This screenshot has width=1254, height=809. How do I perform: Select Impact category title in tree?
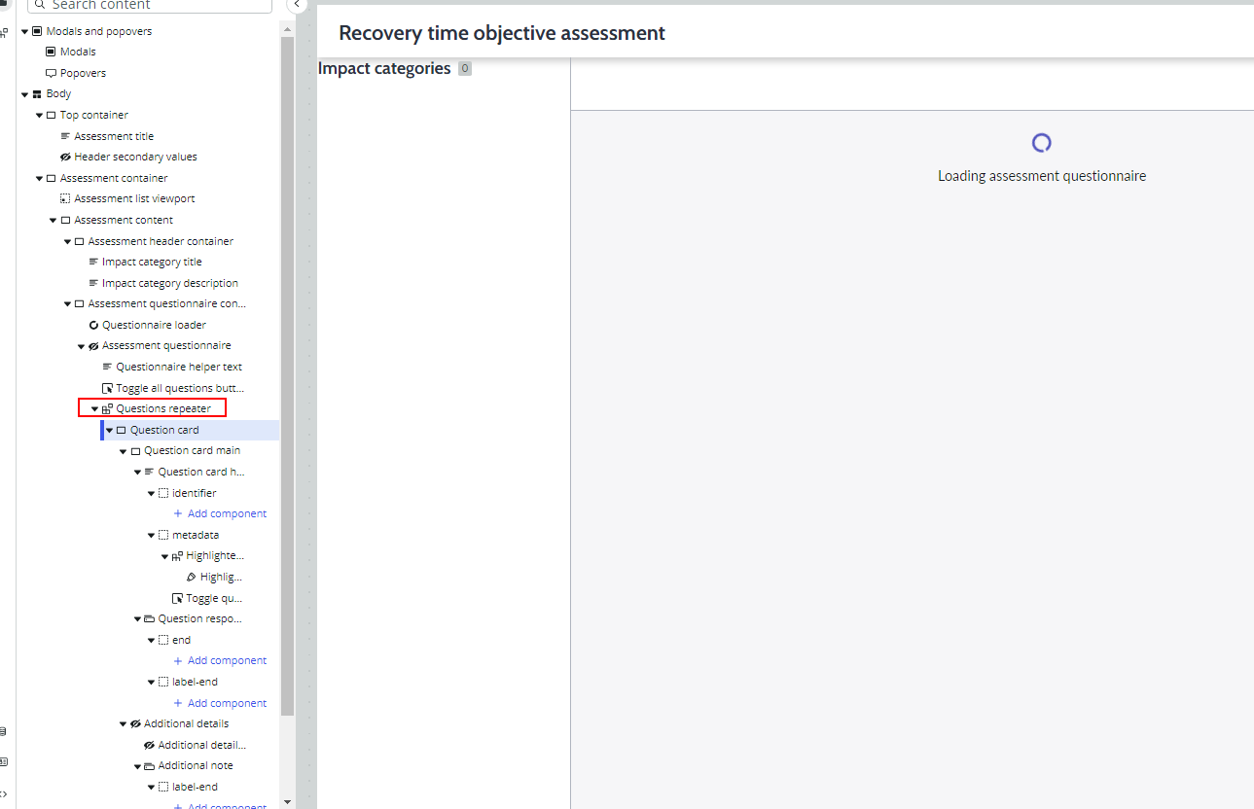click(x=152, y=262)
